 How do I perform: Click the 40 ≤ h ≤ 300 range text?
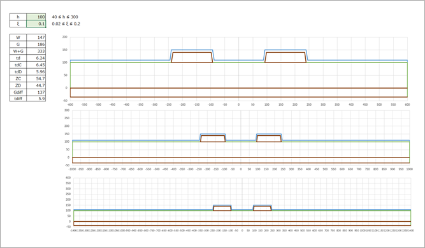[x=65, y=17]
